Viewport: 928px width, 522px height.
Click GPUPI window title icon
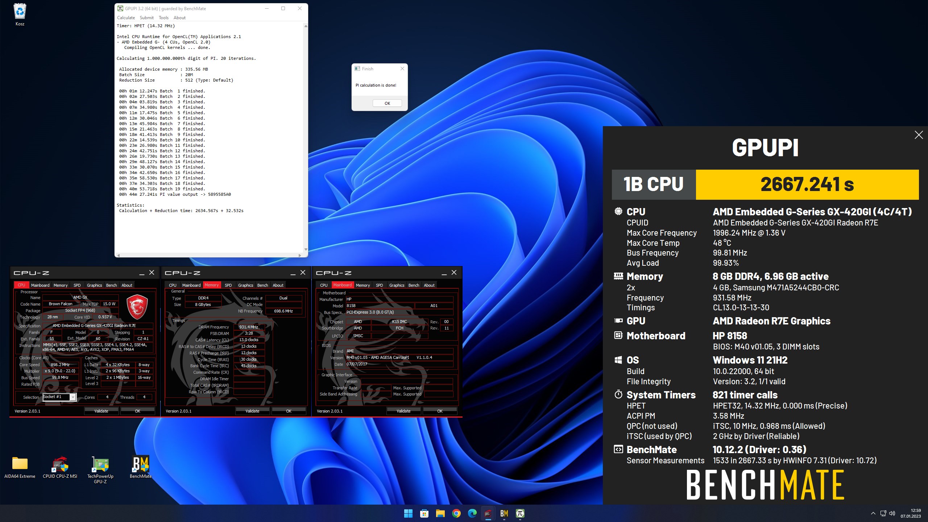click(120, 8)
